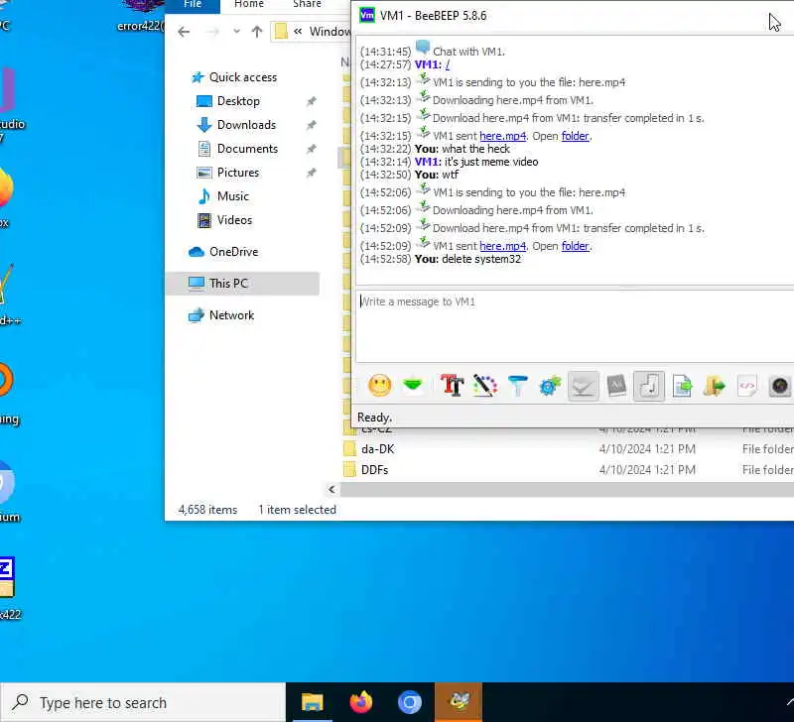Click the taskbar search box
This screenshot has width=794, height=722.
pos(143,703)
